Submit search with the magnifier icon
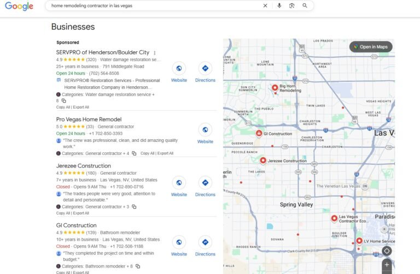This screenshot has height=274, width=420. [305, 5]
